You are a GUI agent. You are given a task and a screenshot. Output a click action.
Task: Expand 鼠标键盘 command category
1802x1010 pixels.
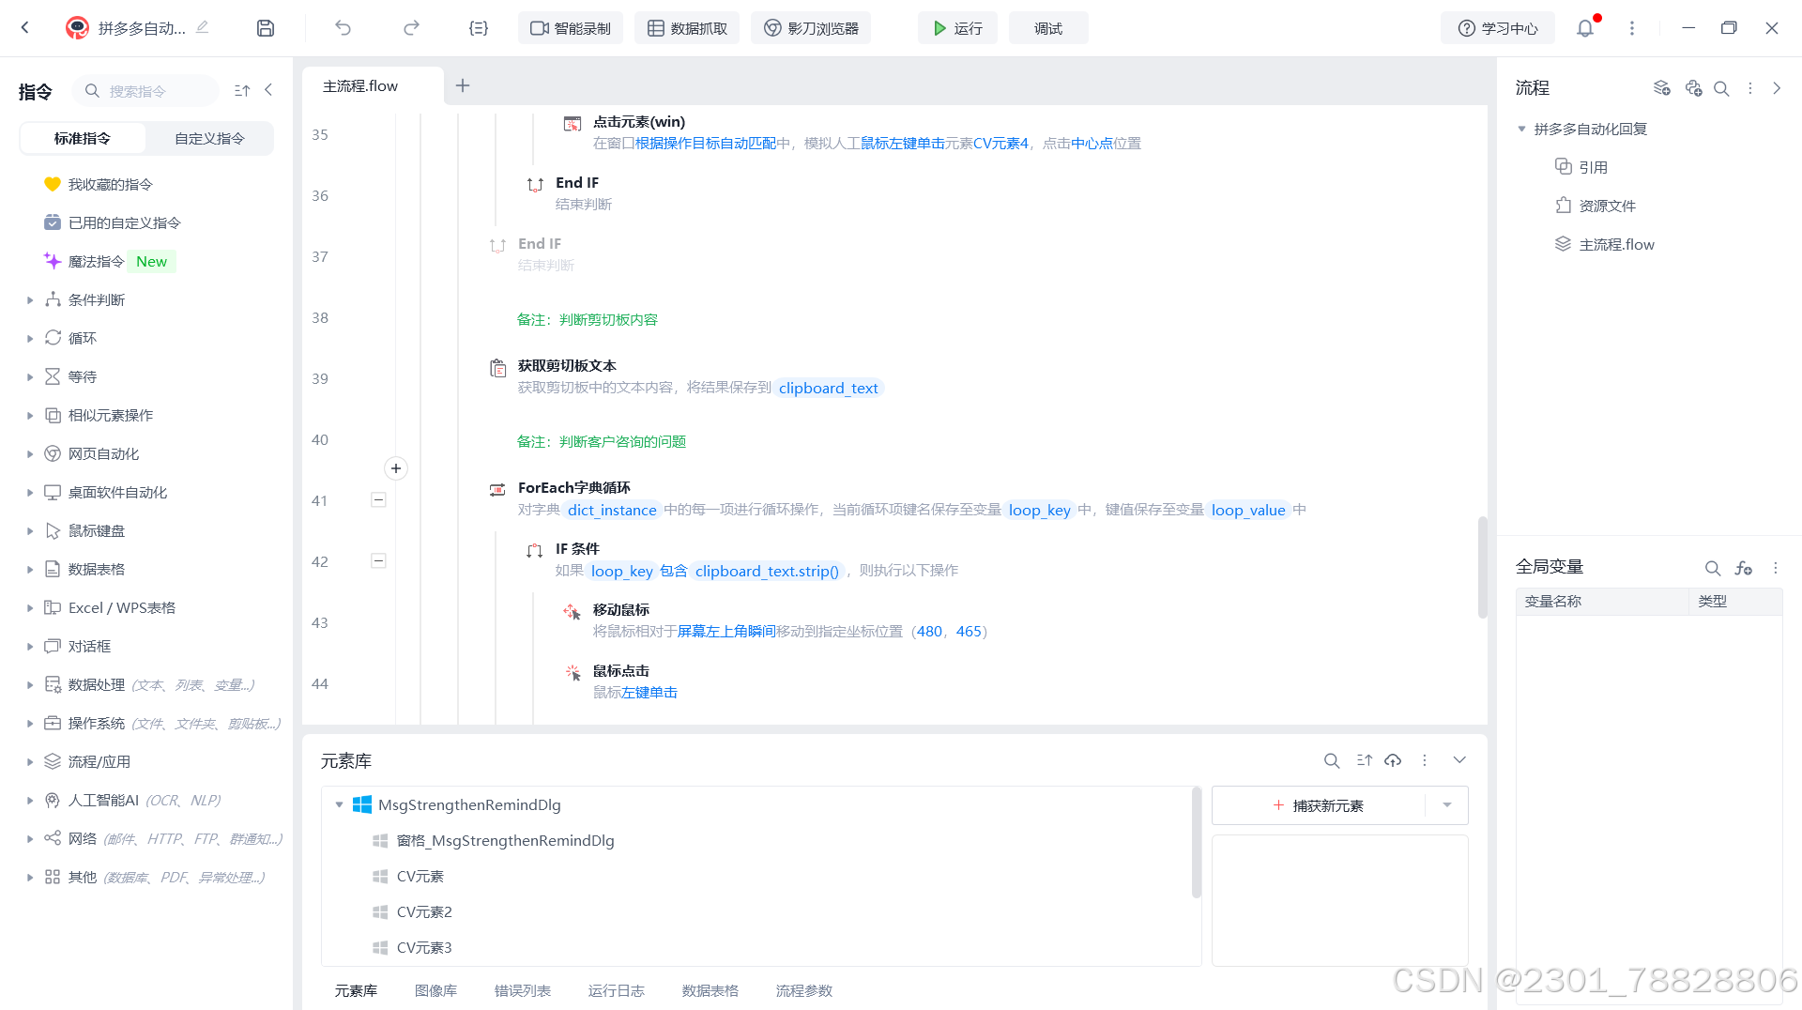pyautogui.click(x=30, y=531)
